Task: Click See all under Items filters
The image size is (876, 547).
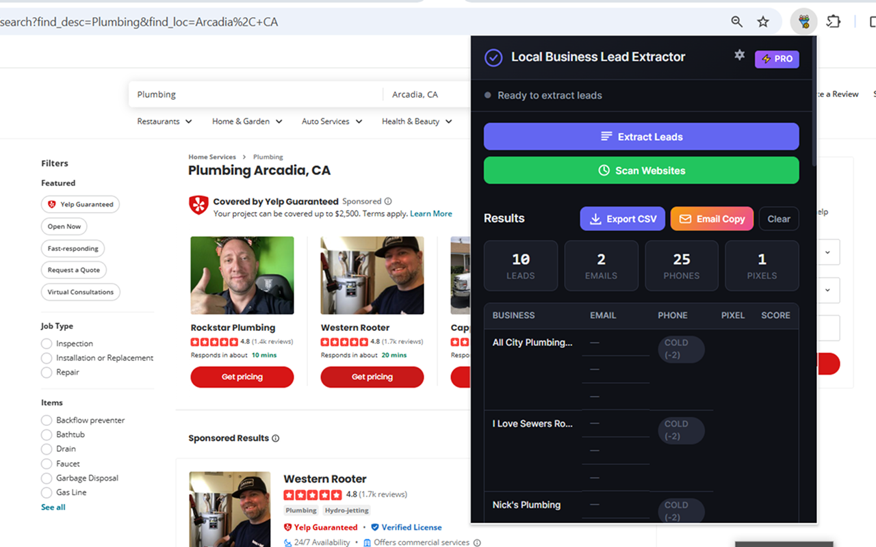Action: (53, 507)
